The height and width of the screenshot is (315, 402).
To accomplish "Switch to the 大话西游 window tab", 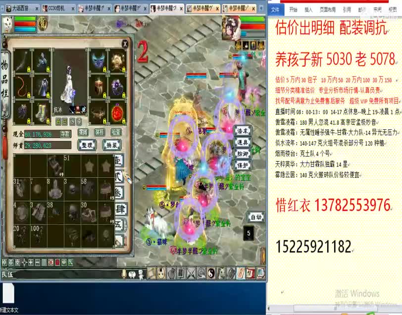I will pos(22,8).
